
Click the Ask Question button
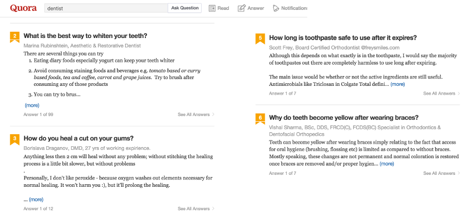(x=185, y=8)
